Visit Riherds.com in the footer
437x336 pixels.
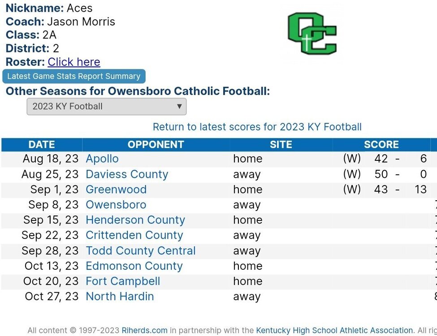pos(145,331)
